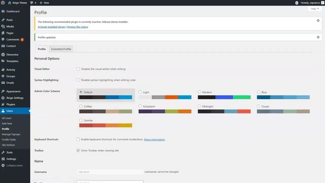This screenshot has width=325, height=183.
Task: Click the Sunrise color palette swatch bar
Action: 106,126
